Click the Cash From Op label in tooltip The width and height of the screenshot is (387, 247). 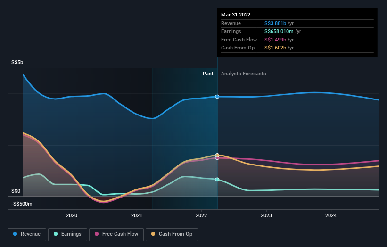(x=238, y=48)
